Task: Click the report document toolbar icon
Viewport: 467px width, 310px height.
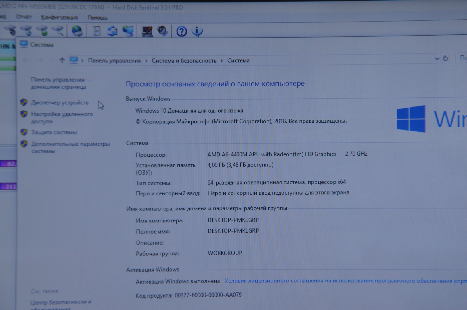Action: click(x=97, y=31)
